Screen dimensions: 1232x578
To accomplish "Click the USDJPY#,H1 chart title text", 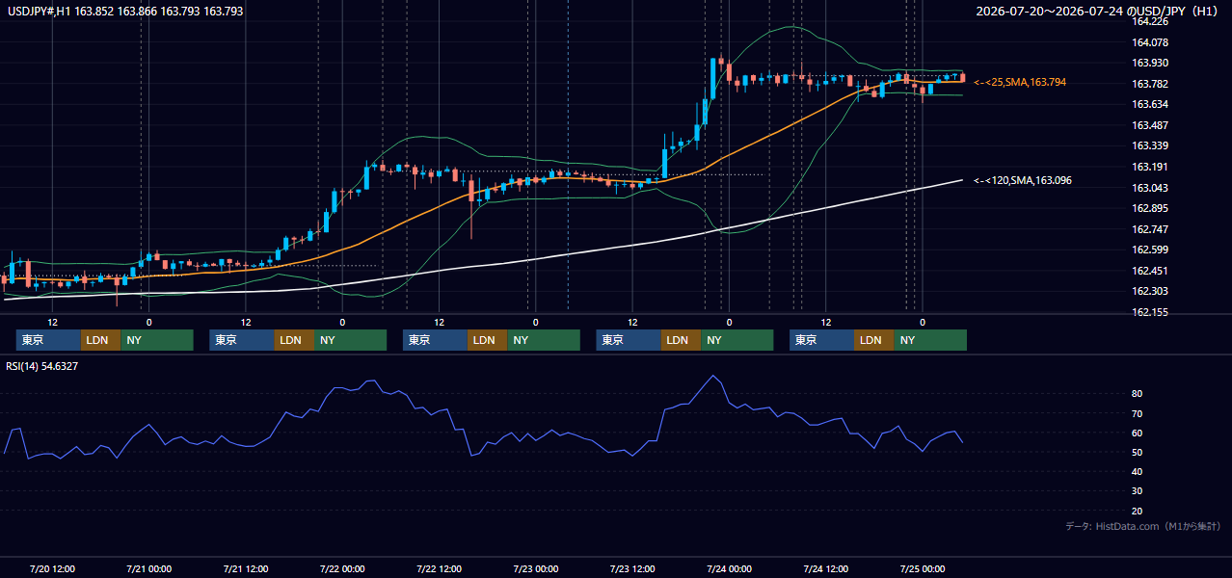I will pyautogui.click(x=123, y=12).
